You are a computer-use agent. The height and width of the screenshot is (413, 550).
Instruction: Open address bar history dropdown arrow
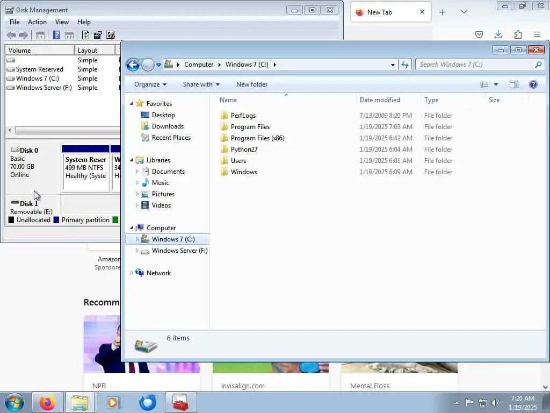click(x=393, y=65)
